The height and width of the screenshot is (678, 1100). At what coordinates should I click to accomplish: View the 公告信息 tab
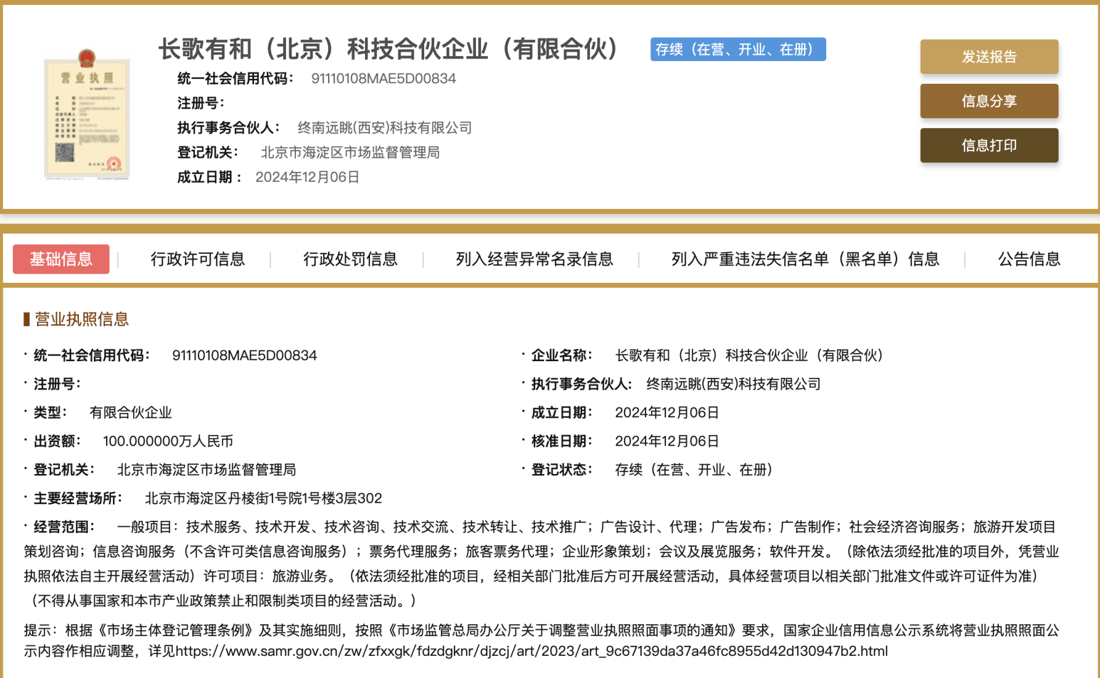[1028, 259]
